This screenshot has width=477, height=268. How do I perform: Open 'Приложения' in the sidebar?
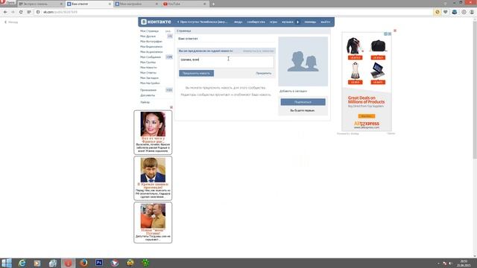148,90
